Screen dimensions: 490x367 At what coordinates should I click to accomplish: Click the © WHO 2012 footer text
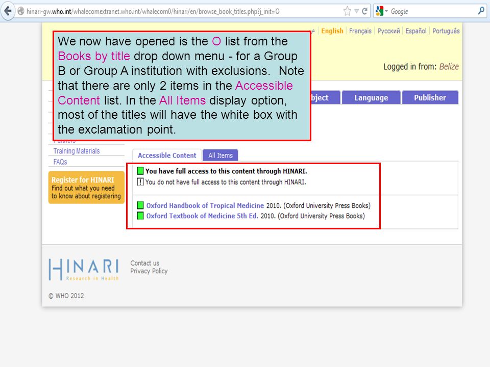pos(66,296)
